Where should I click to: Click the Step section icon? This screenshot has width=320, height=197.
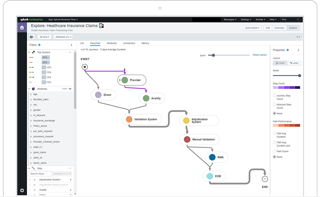(x=33, y=168)
